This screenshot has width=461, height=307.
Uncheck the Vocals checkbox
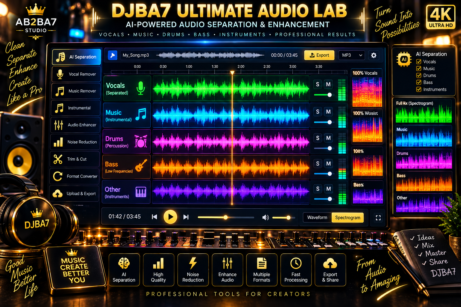pyautogui.click(x=419, y=62)
